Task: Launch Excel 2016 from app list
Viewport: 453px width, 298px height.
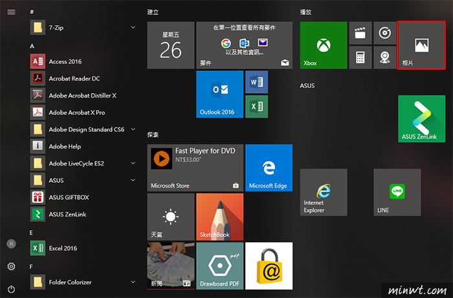Action: [x=82, y=248]
